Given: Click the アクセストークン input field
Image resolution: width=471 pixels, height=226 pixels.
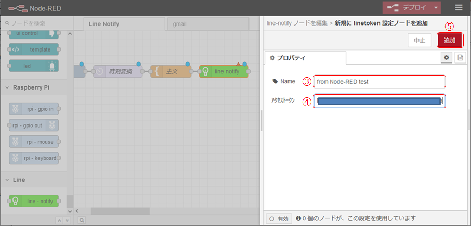Looking at the screenshot, I should pyautogui.click(x=379, y=102).
